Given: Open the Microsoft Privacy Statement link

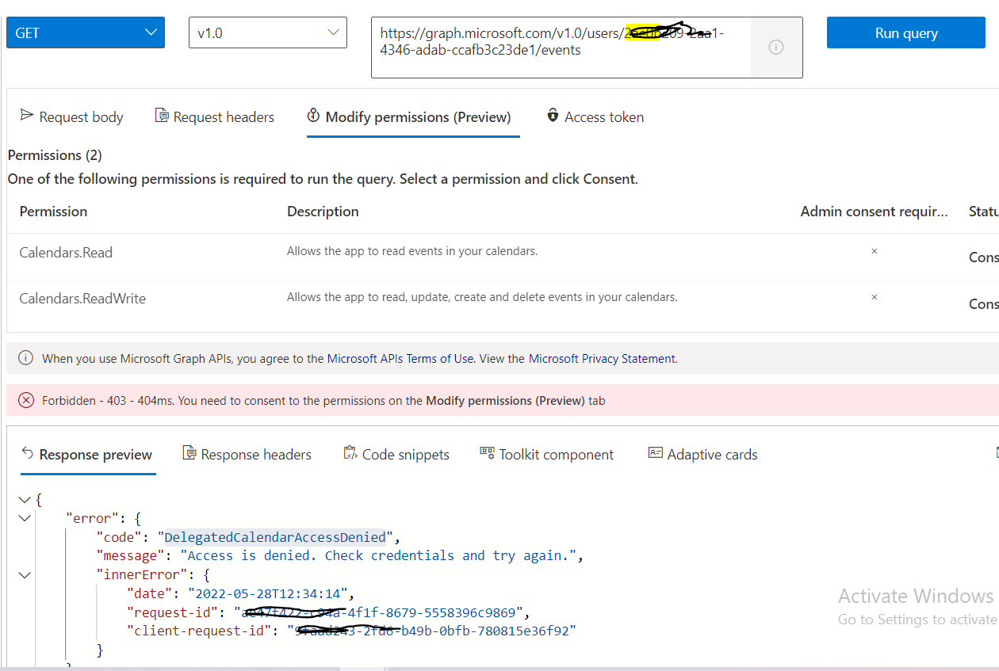Looking at the screenshot, I should (x=602, y=358).
